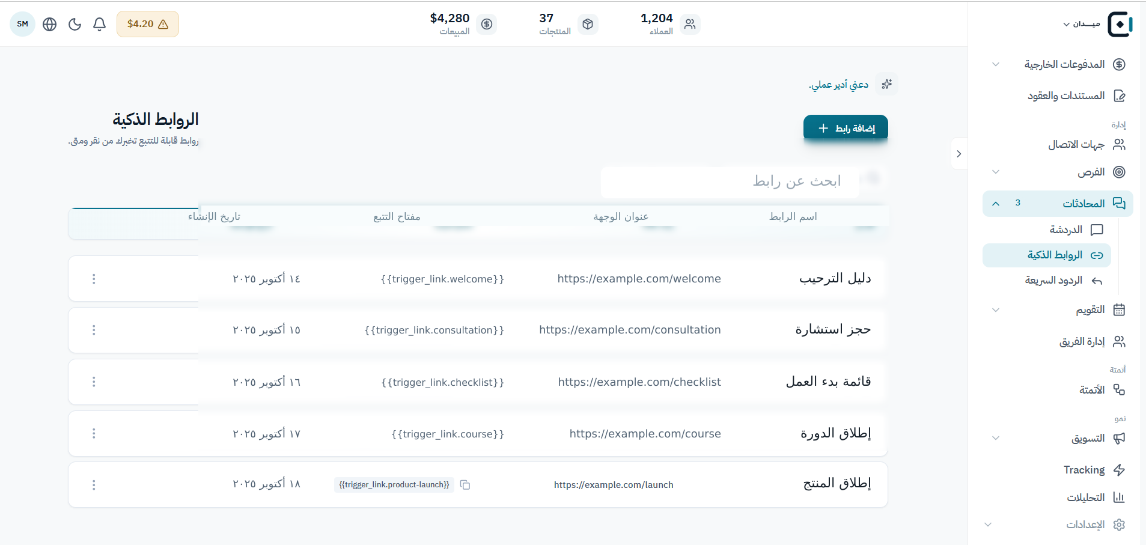Copy the product-launch trigger key
This screenshot has height=545, width=1146.
(465, 485)
